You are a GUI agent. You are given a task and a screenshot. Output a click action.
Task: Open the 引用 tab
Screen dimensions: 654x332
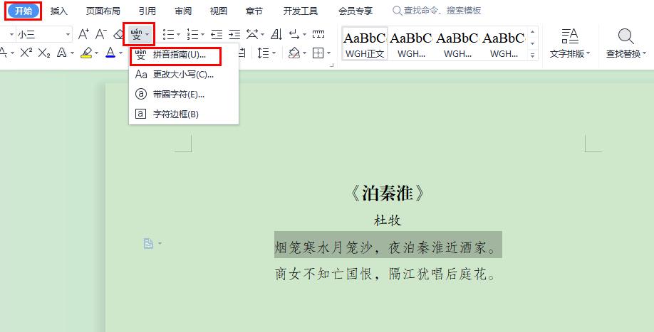point(147,11)
